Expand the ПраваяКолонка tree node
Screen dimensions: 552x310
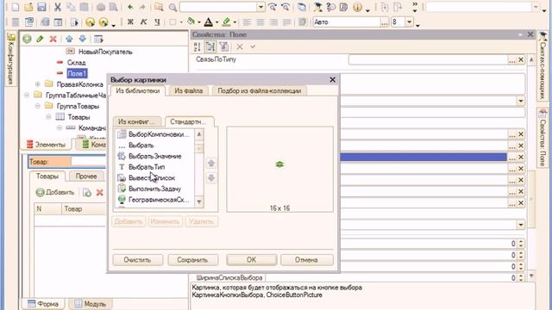(38, 84)
